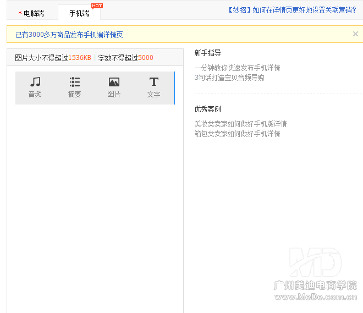Switch to the 手机端 tab
This screenshot has height=313, width=363.
(79, 13)
